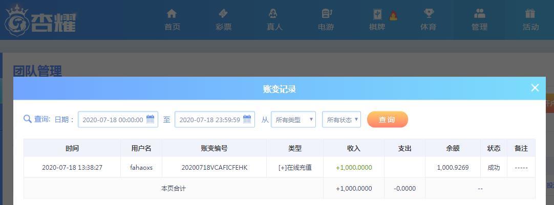Viewport: 554px width, 205px height.
Task: Open the people icon above 管理
Action: [479, 14]
